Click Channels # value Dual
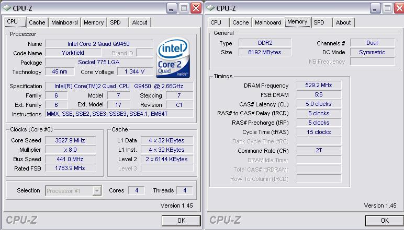This screenshot has height=230, width=404. pos(372,43)
